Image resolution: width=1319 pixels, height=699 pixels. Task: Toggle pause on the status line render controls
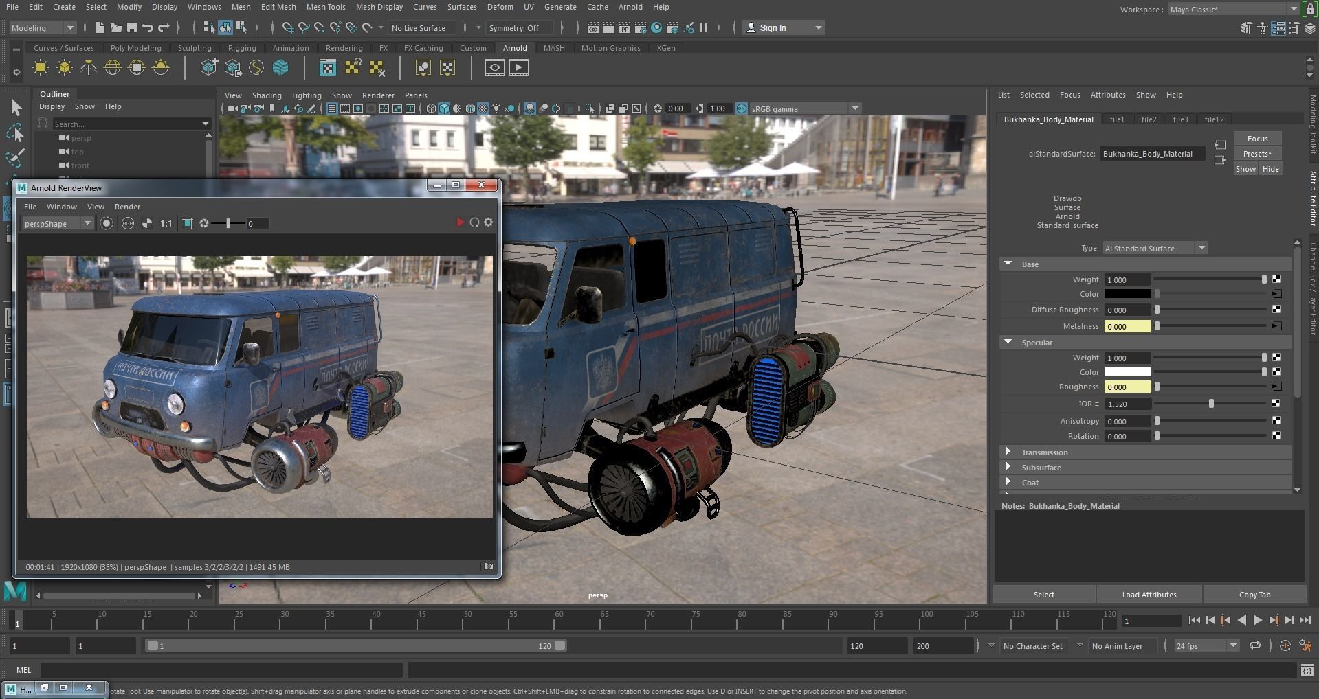[x=704, y=28]
